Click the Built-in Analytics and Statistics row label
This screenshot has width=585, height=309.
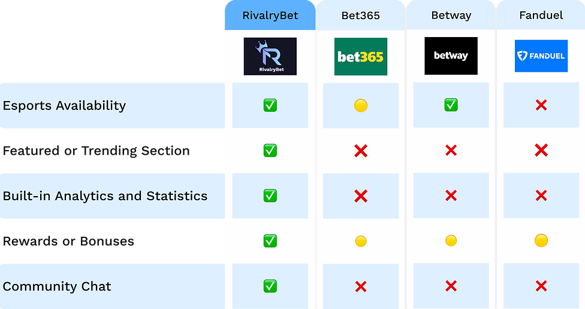coord(105,196)
